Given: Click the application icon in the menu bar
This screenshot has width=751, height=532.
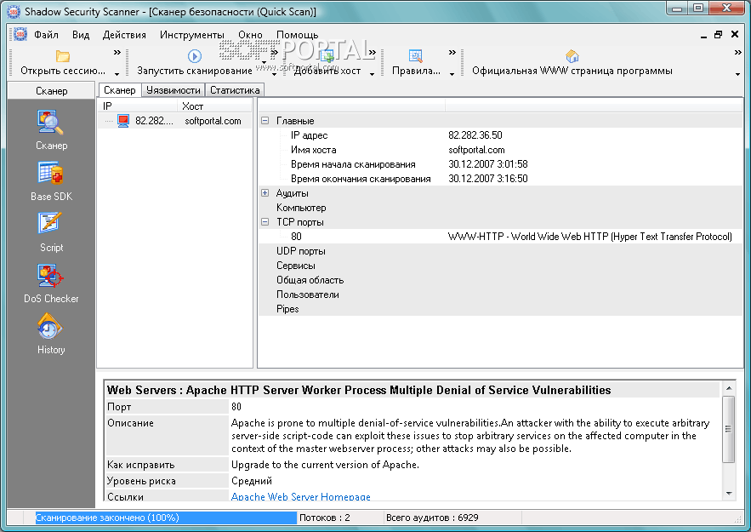Looking at the screenshot, I should (20, 35).
